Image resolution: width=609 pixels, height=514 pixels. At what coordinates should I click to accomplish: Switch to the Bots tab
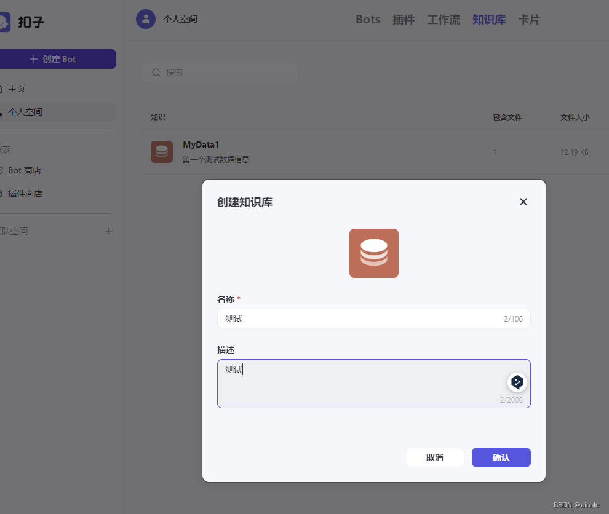368,20
